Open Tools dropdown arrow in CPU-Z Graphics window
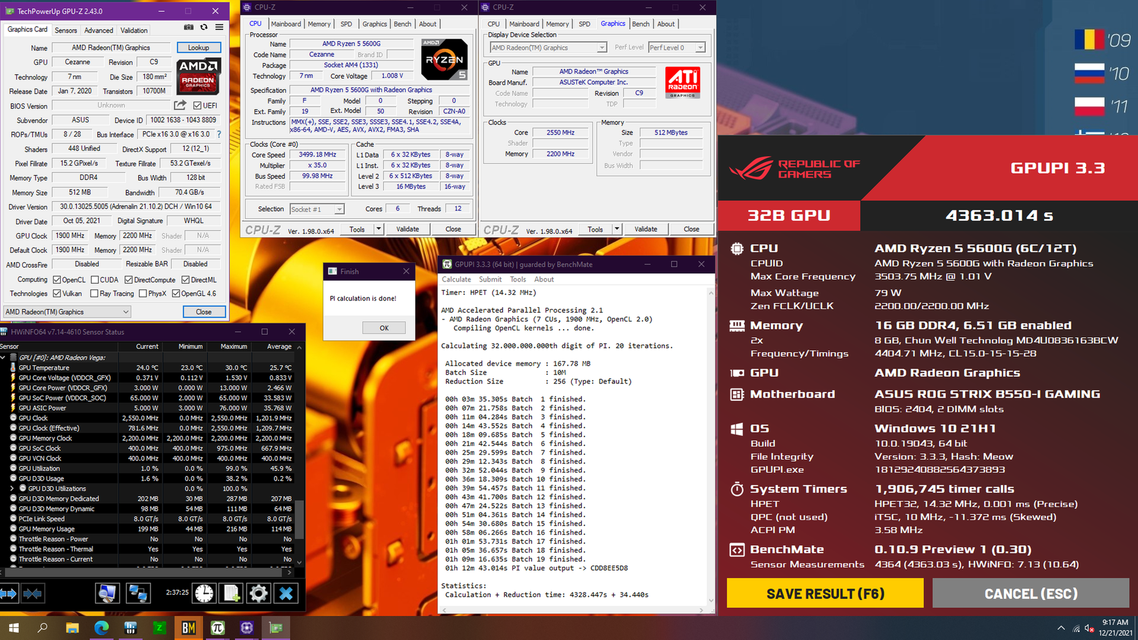Screen dimensions: 1138x640 pyautogui.click(x=617, y=229)
